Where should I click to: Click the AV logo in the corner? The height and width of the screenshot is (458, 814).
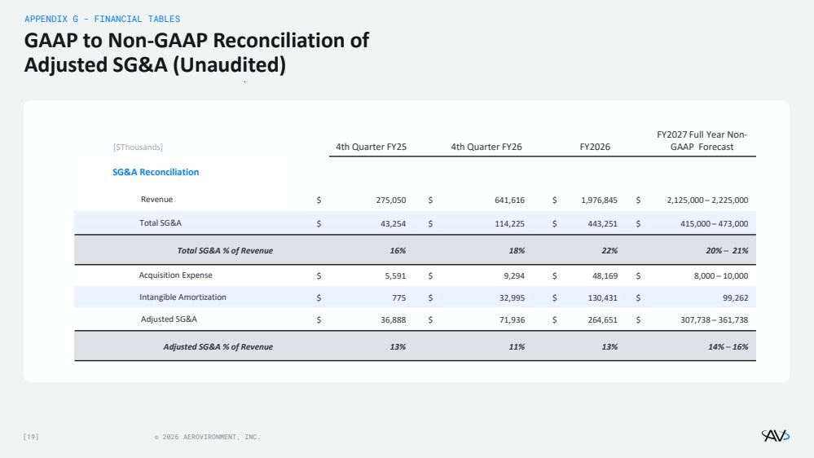775,435
